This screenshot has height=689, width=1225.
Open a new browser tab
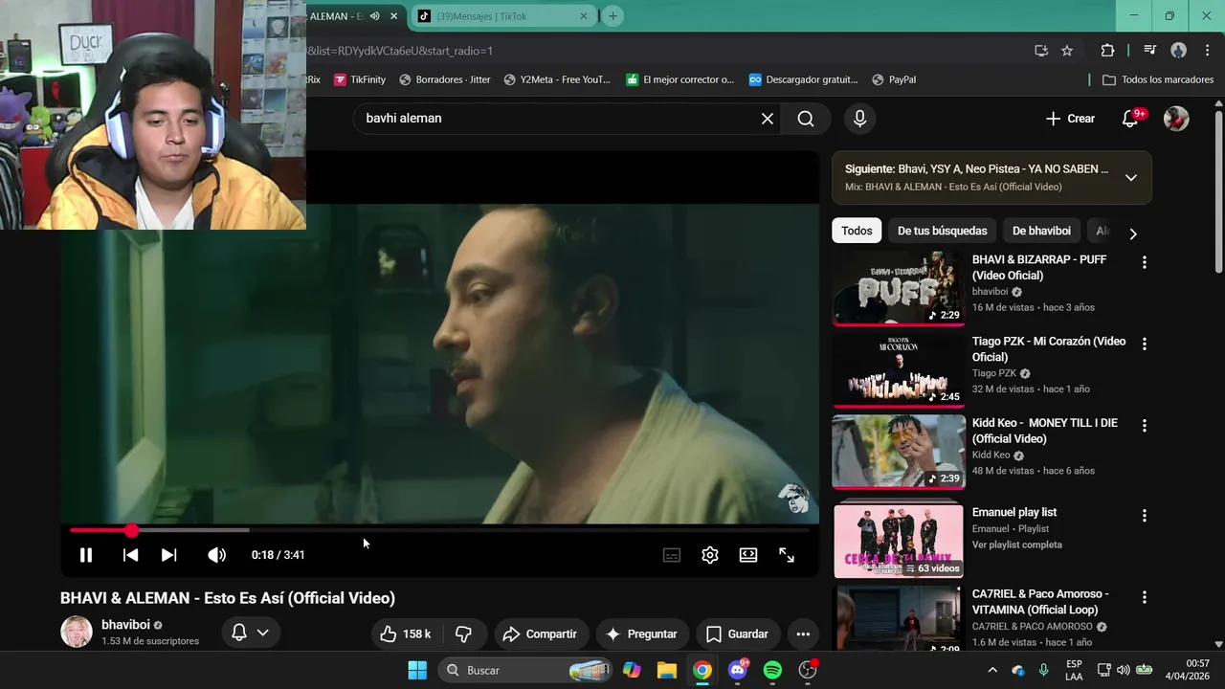(612, 16)
